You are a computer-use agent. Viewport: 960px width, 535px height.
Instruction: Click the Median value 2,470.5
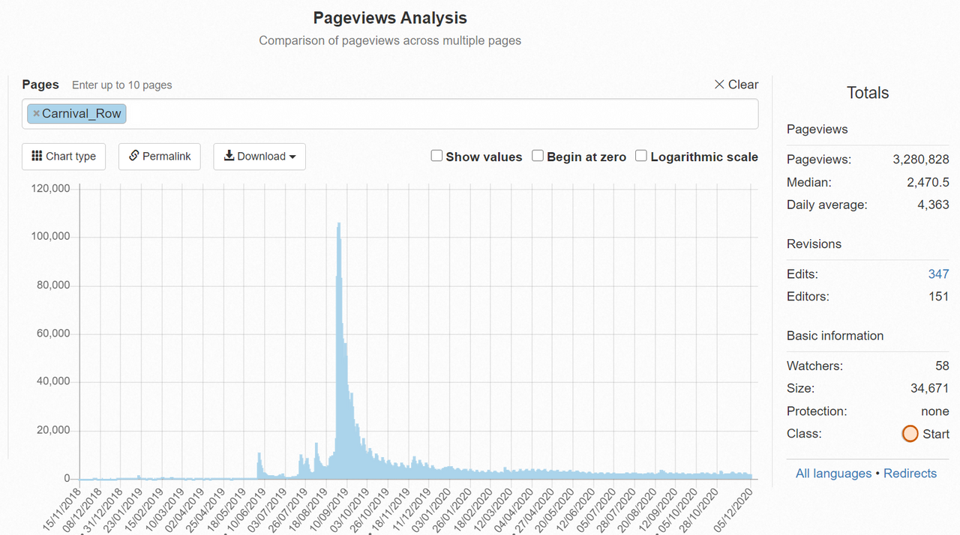coord(928,182)
